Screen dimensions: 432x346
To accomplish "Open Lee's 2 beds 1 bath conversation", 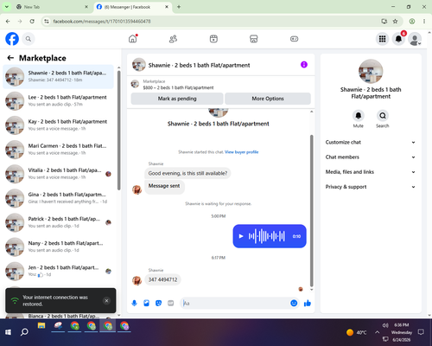I will tap(58, 101).
